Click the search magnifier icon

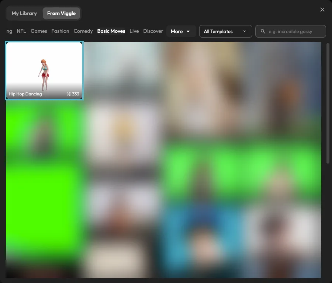pos(263,31)
